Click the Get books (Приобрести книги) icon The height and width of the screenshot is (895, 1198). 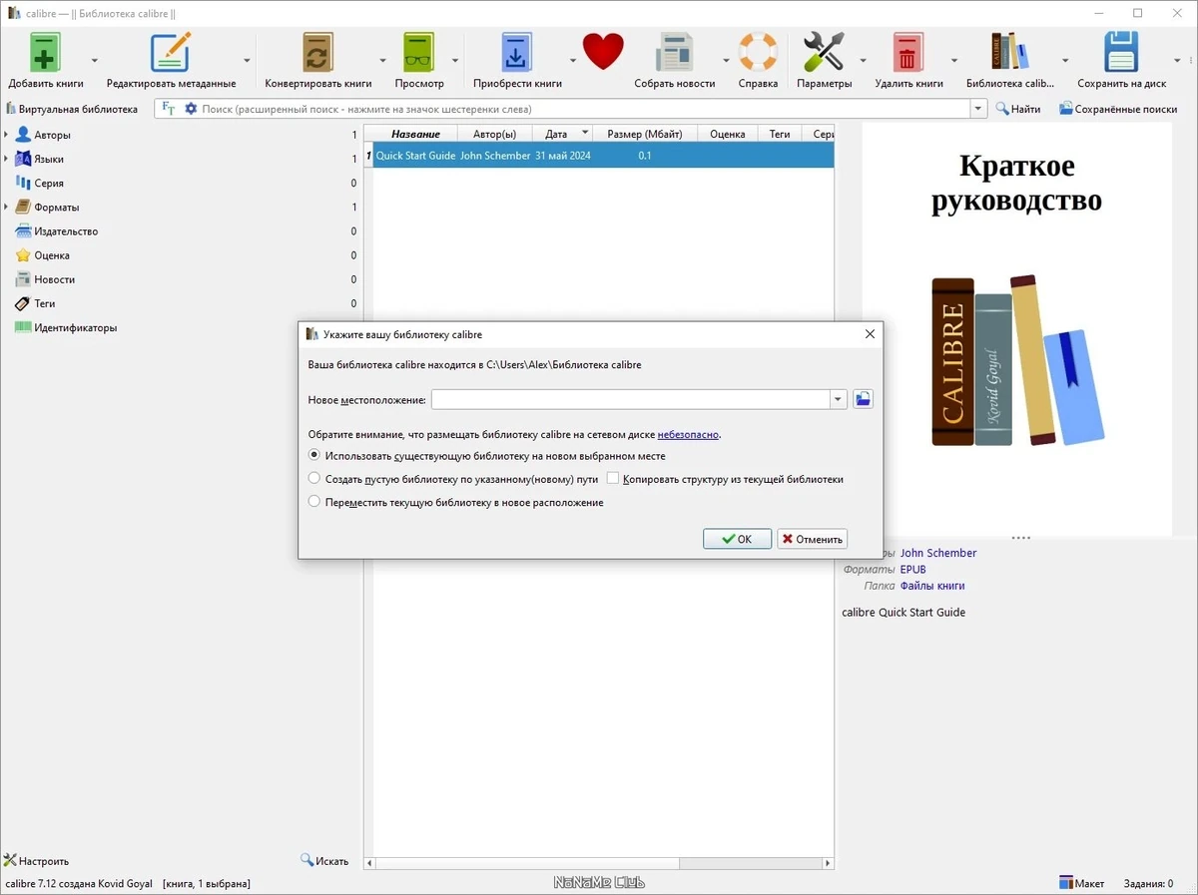[x=516, y=52]
